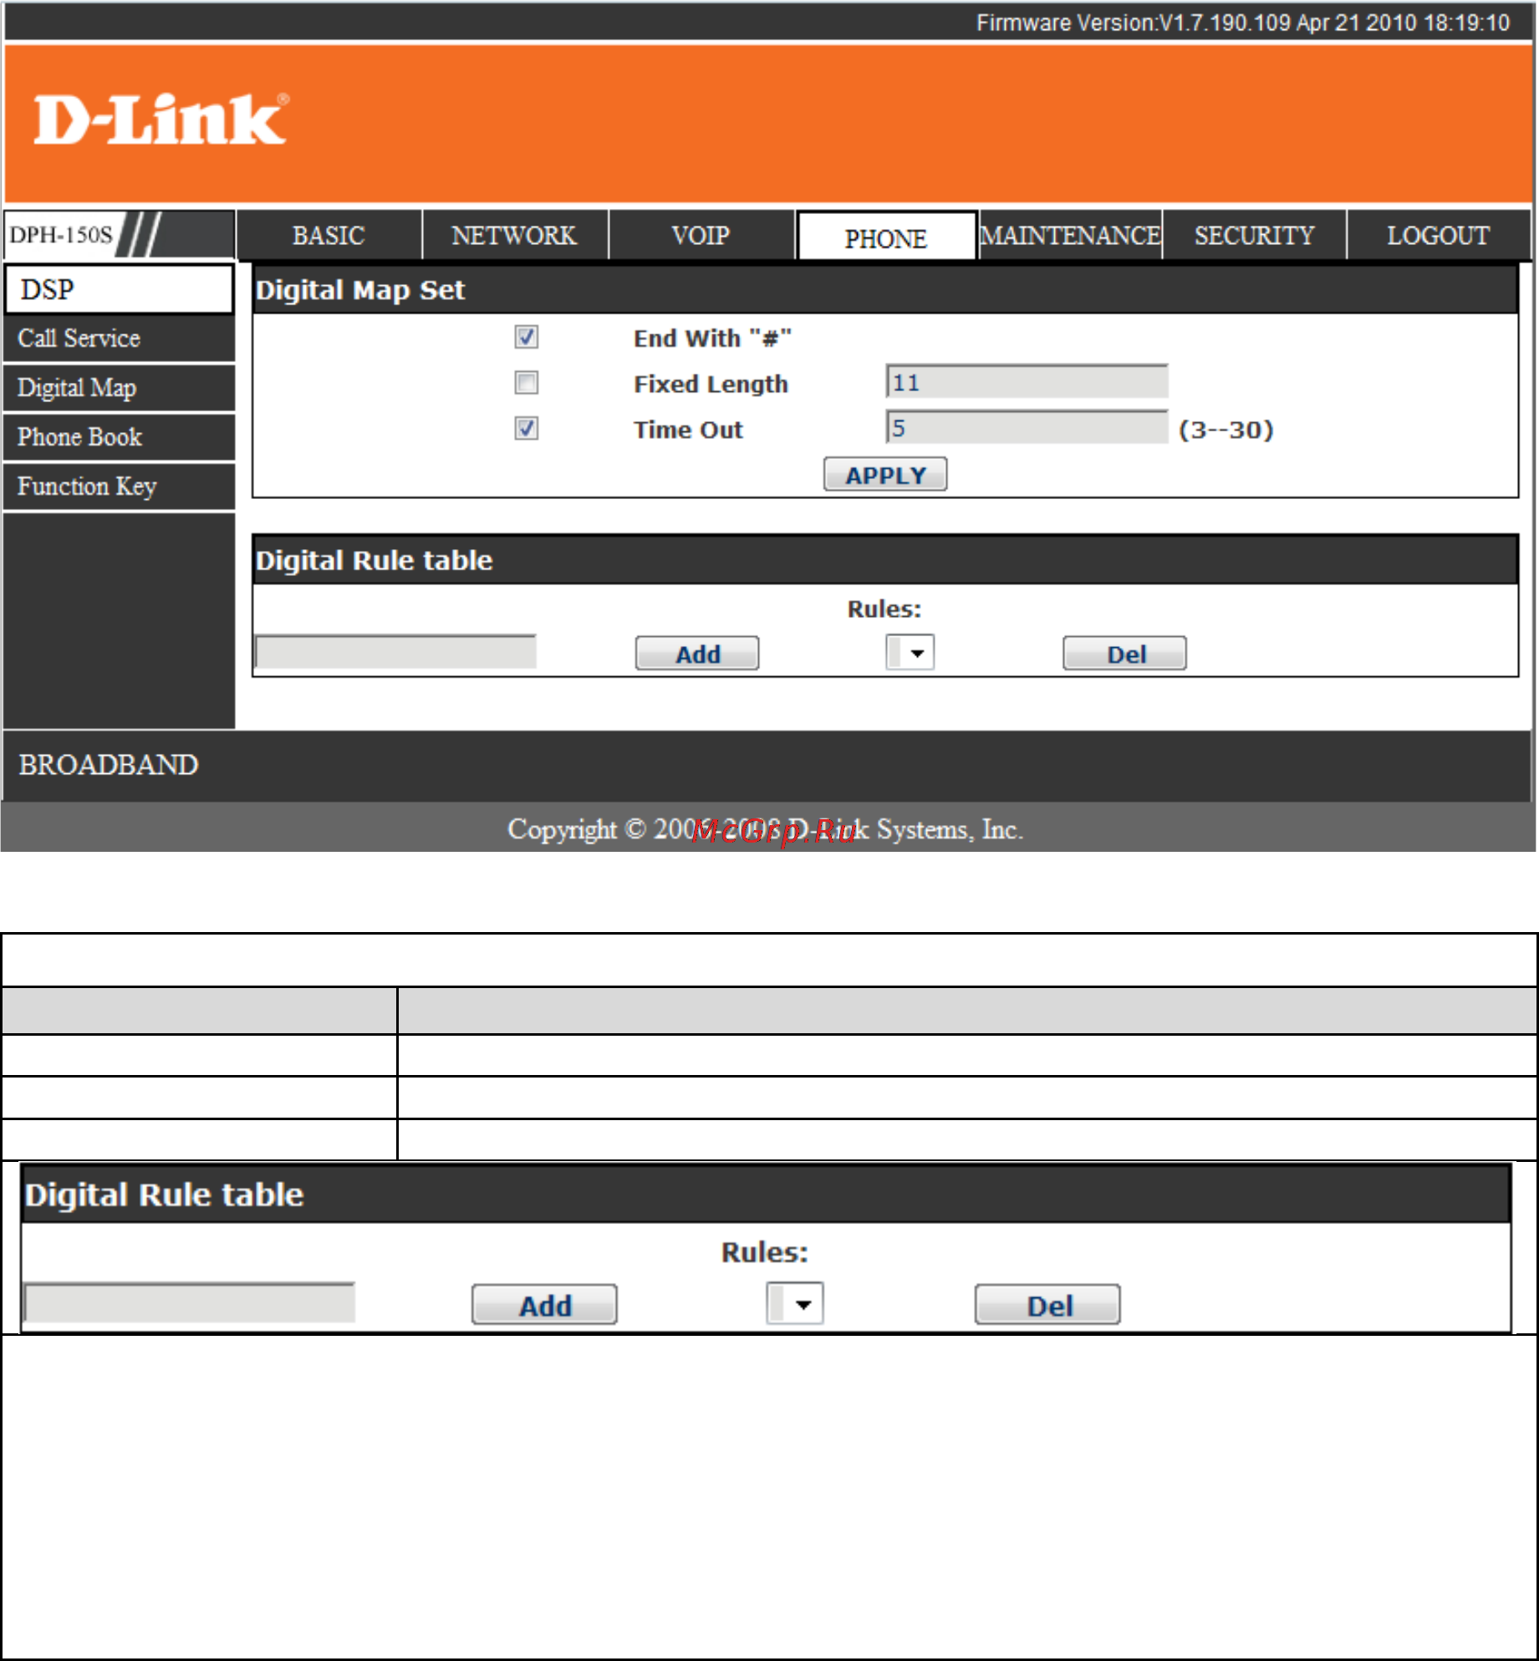The width and height of the screenshot is (1539, 1661).
Task: Click Del in the lower Digital Rule table
Action: (1047, 1305)
